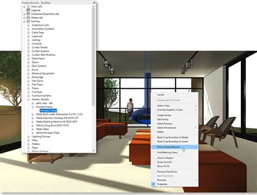Image resolution: width=257 pixels, height=195 pixels.
Task: Select Miele Built-under Dishwasher family
Action: click(59, 114)
